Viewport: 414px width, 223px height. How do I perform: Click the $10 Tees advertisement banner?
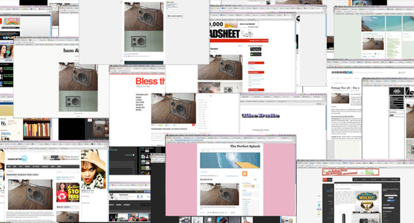(68, 192)
